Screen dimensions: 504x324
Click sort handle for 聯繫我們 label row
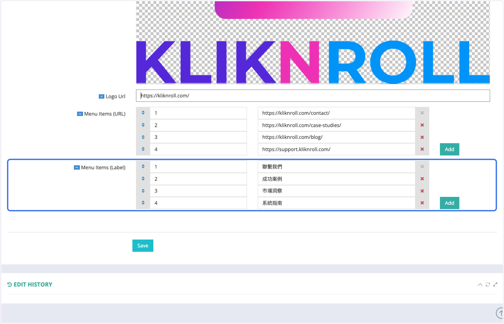click(x=143, y=167)
